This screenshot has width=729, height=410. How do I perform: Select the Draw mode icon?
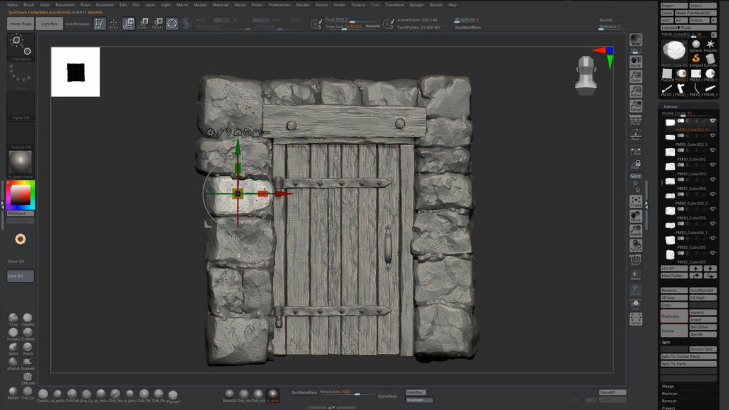tap(114, 23)
